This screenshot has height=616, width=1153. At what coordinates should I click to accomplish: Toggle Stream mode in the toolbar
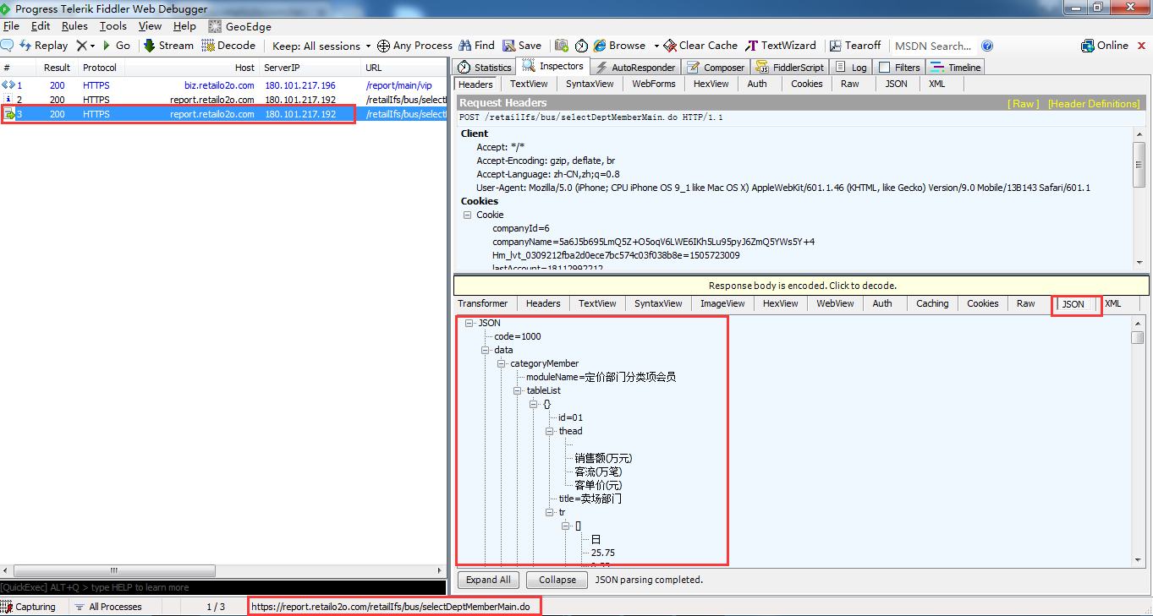pos(168,46)
